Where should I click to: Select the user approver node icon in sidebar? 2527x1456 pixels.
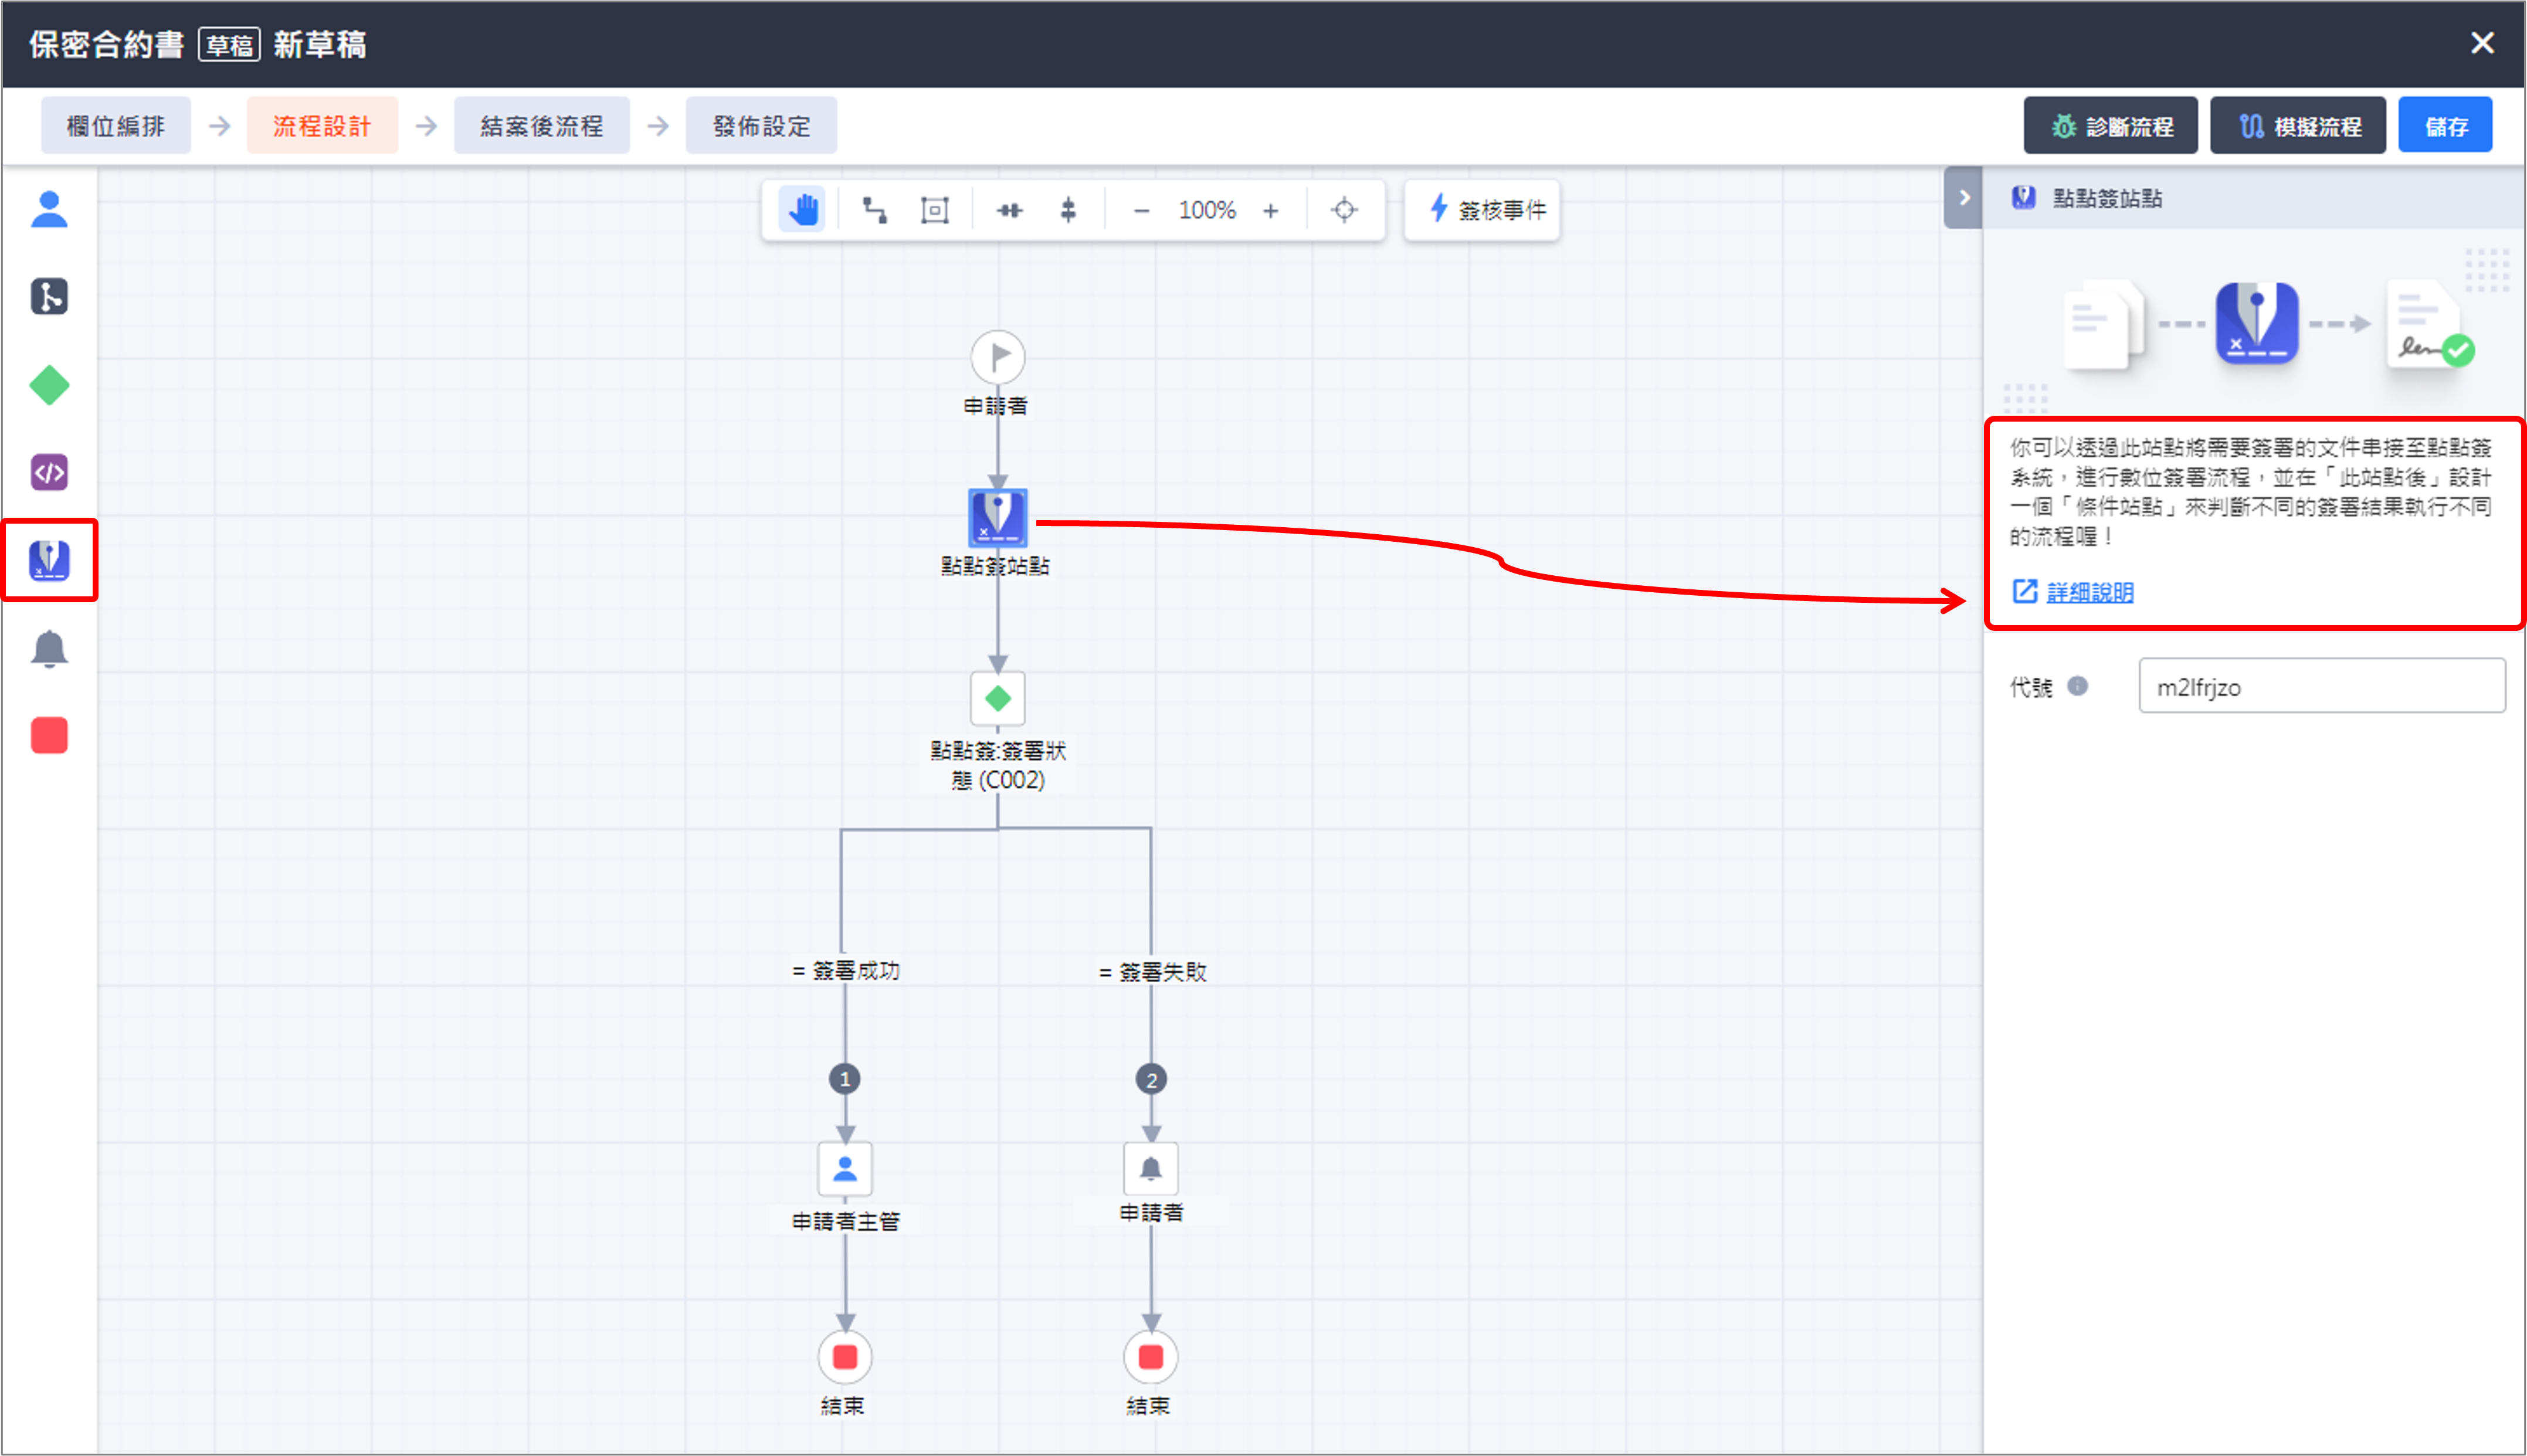[x=49, y=209]
